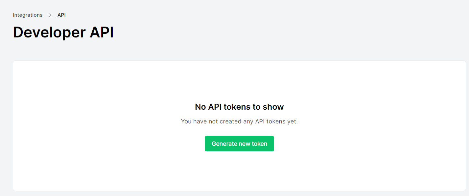Create a token using the green button
The width and height of the screenshot is (469, 196).
point(239,144)
